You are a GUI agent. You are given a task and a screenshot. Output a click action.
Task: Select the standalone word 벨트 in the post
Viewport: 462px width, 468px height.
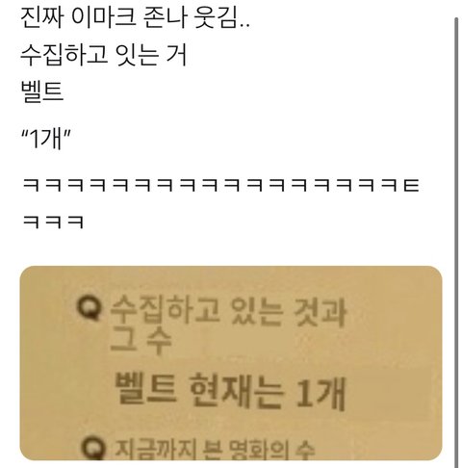pos(42,91)
